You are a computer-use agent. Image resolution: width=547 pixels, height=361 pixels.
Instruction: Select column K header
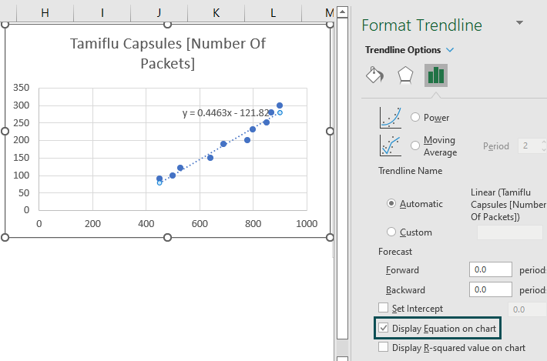point(216,13)
